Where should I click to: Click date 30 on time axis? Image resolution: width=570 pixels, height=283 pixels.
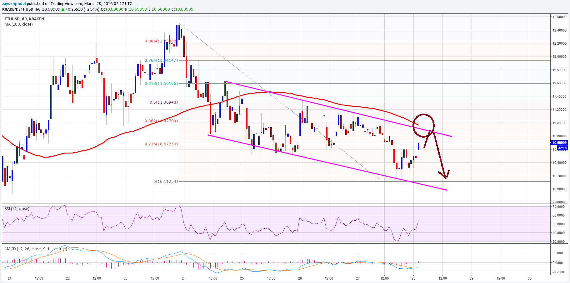pyautogui.click(x=530, y=278)
